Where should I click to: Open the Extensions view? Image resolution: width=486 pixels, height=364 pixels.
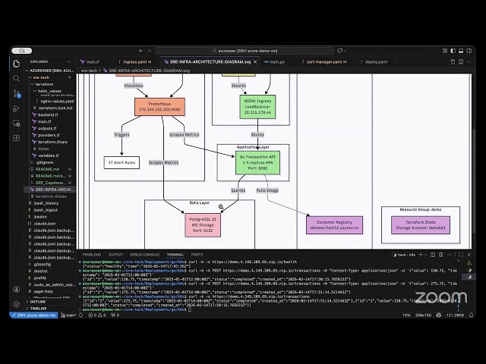tap(17, 138)
